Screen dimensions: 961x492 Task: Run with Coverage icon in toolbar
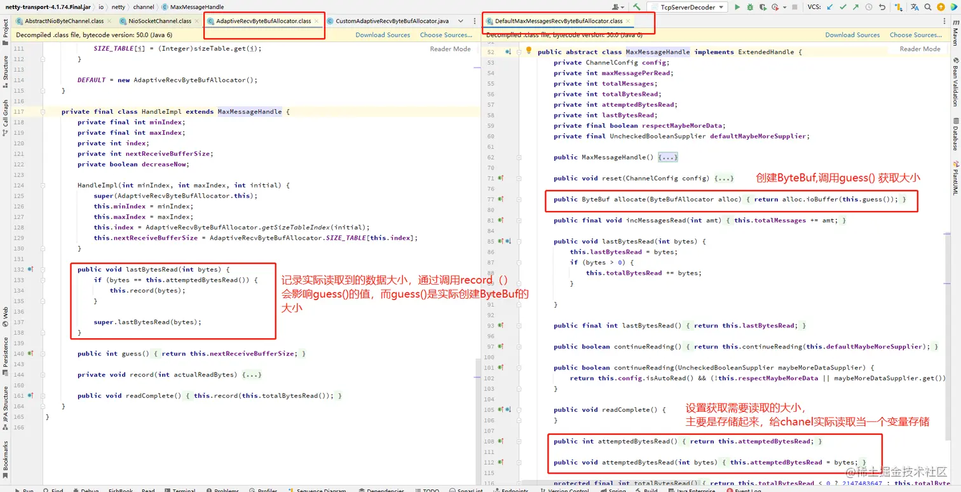click(x=763, y=7)
